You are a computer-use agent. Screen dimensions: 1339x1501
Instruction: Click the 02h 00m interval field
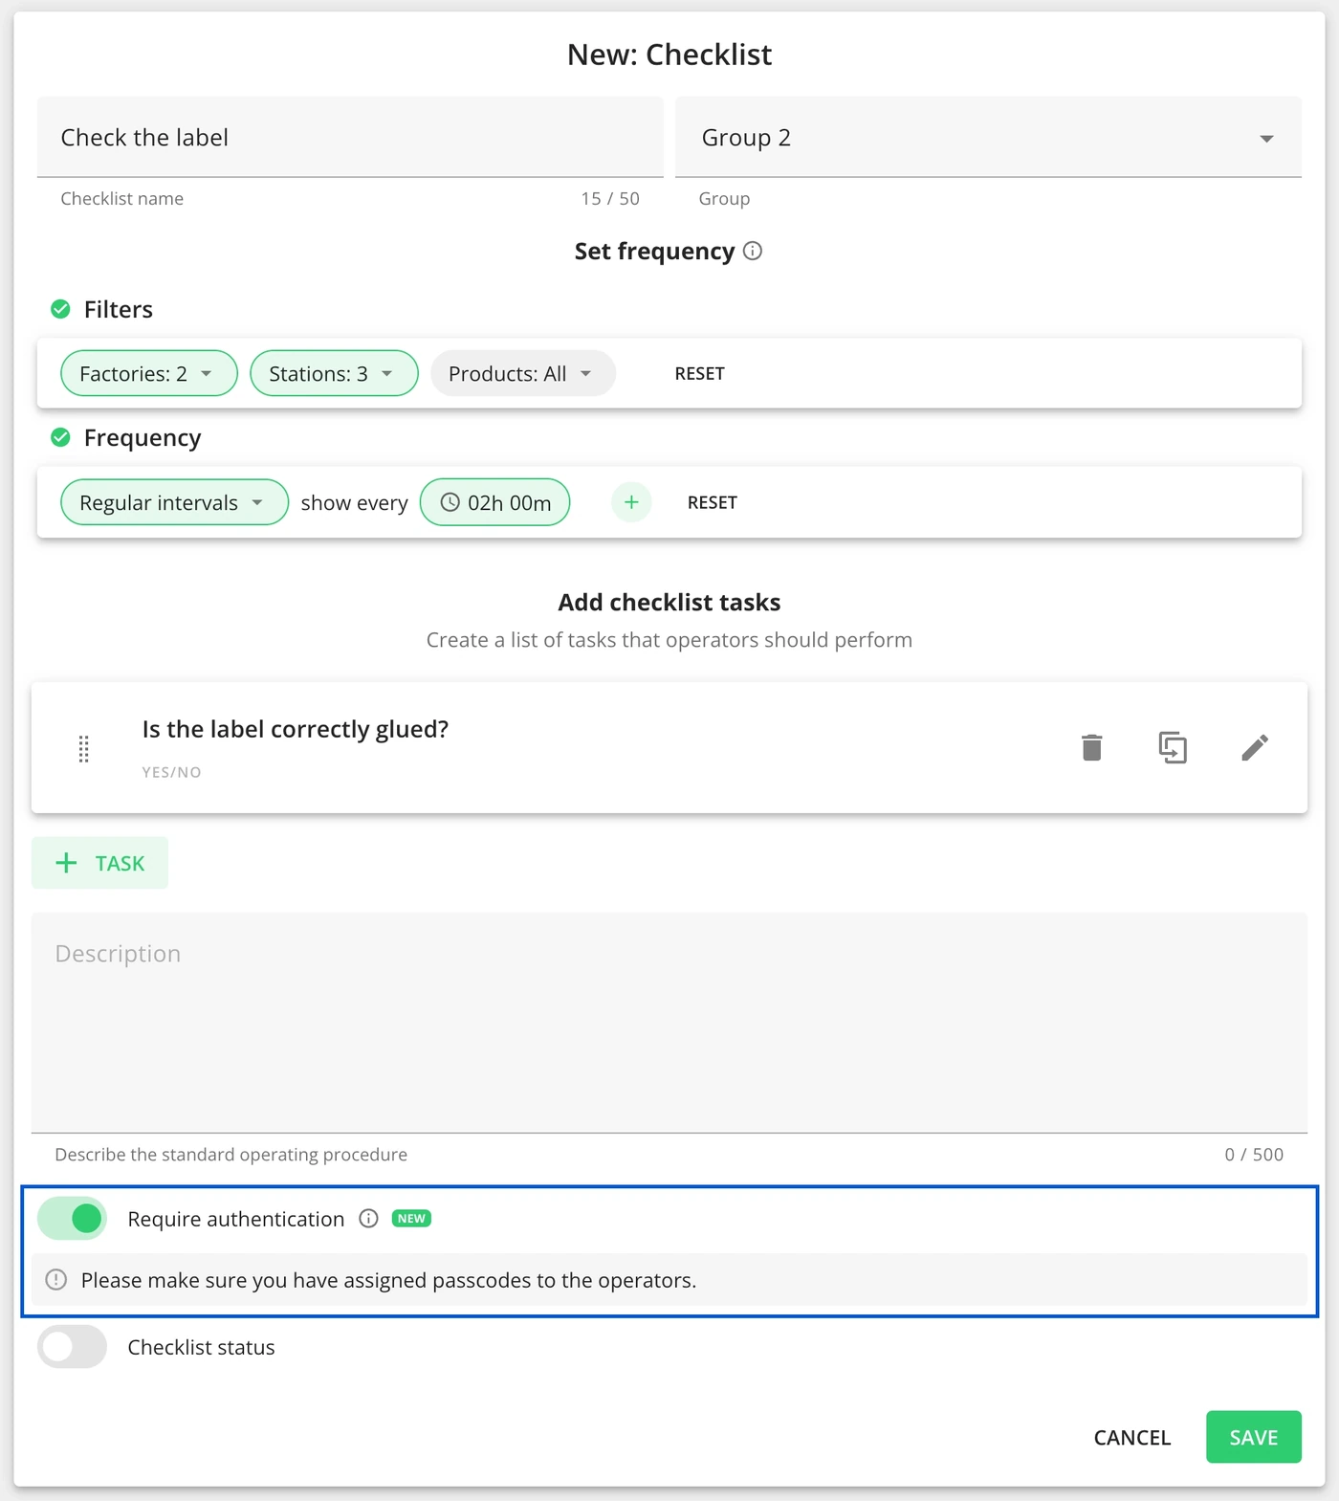click(x=495, y=502)
